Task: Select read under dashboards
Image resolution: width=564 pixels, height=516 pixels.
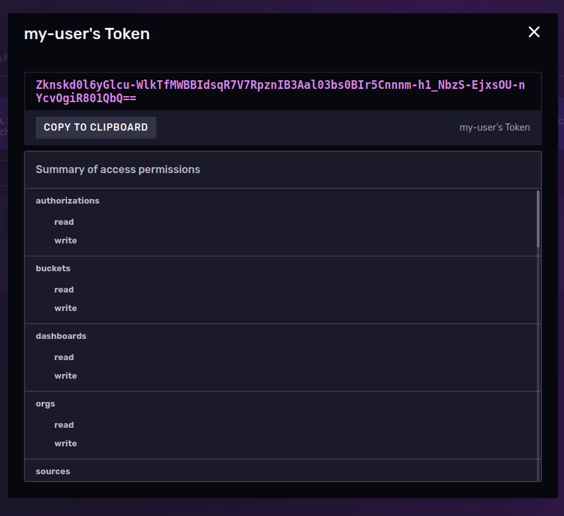Action: (x=64, y=357)
